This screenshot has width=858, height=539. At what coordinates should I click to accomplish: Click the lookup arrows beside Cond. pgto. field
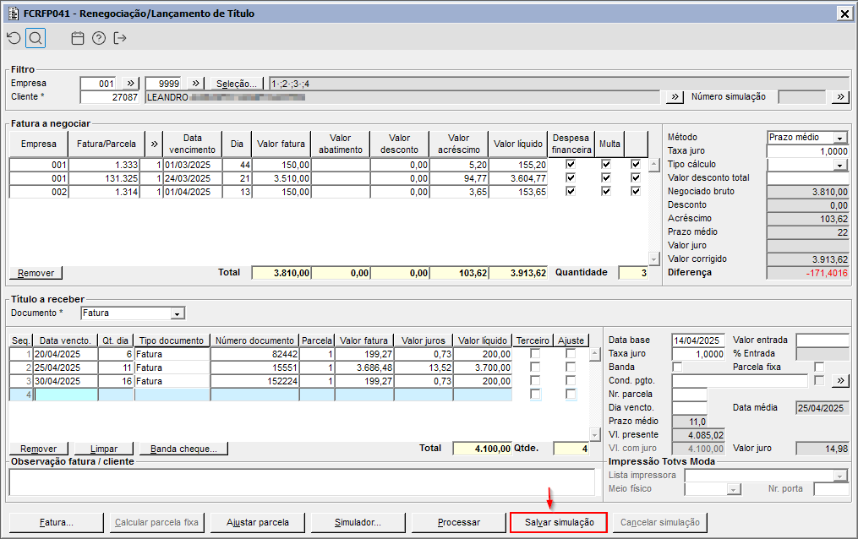pyautogui.click(x=839, y=381)
